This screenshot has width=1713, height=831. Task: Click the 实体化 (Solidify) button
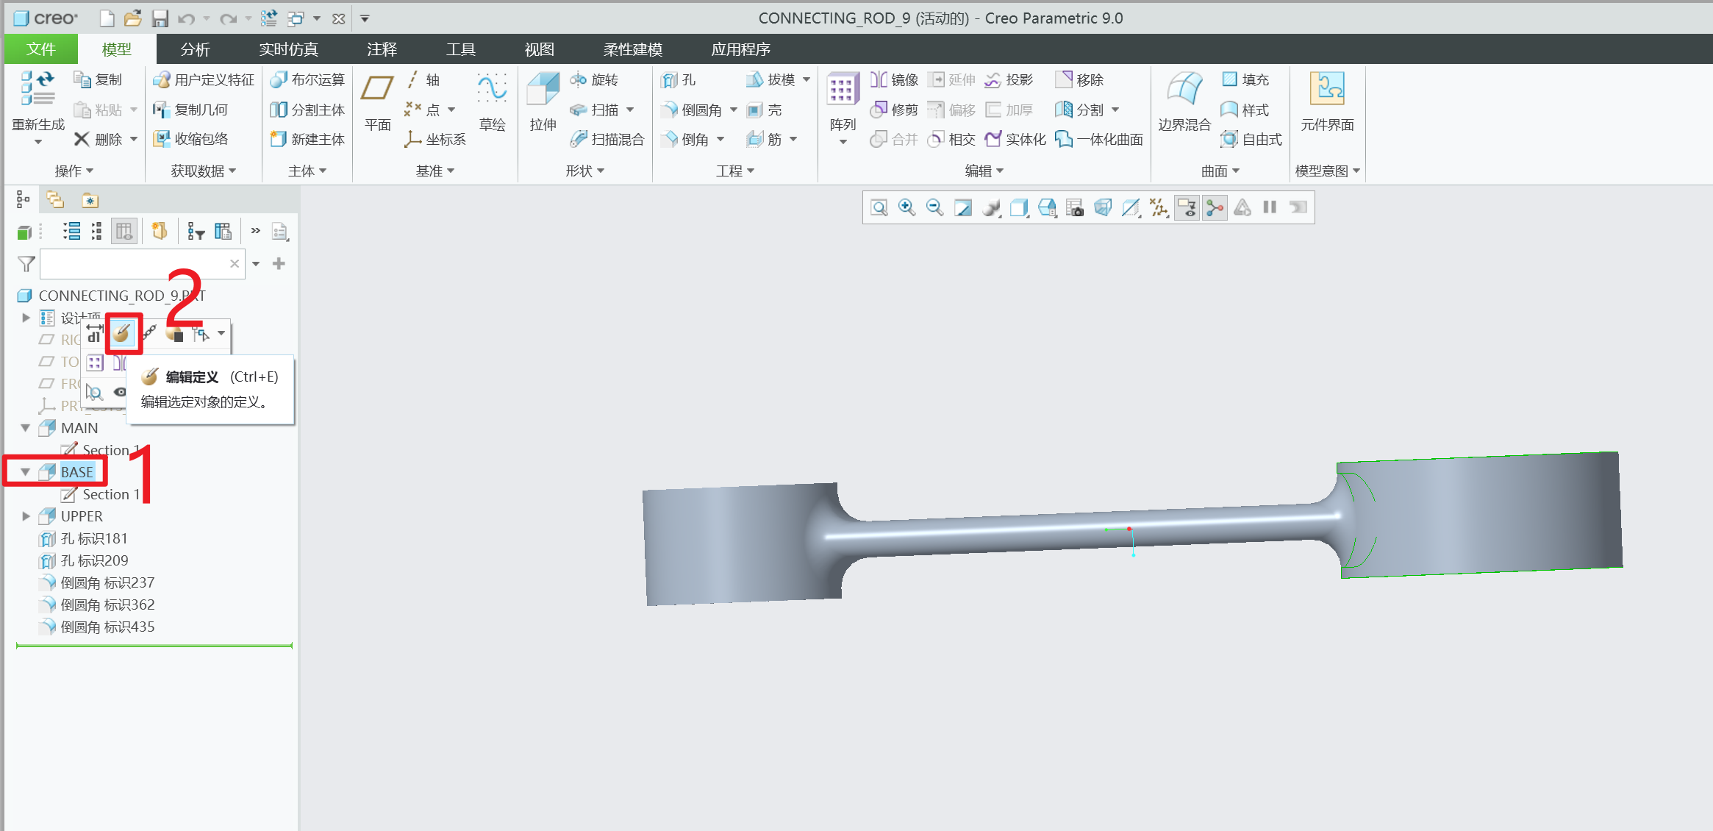click(x=1015, y=139)
